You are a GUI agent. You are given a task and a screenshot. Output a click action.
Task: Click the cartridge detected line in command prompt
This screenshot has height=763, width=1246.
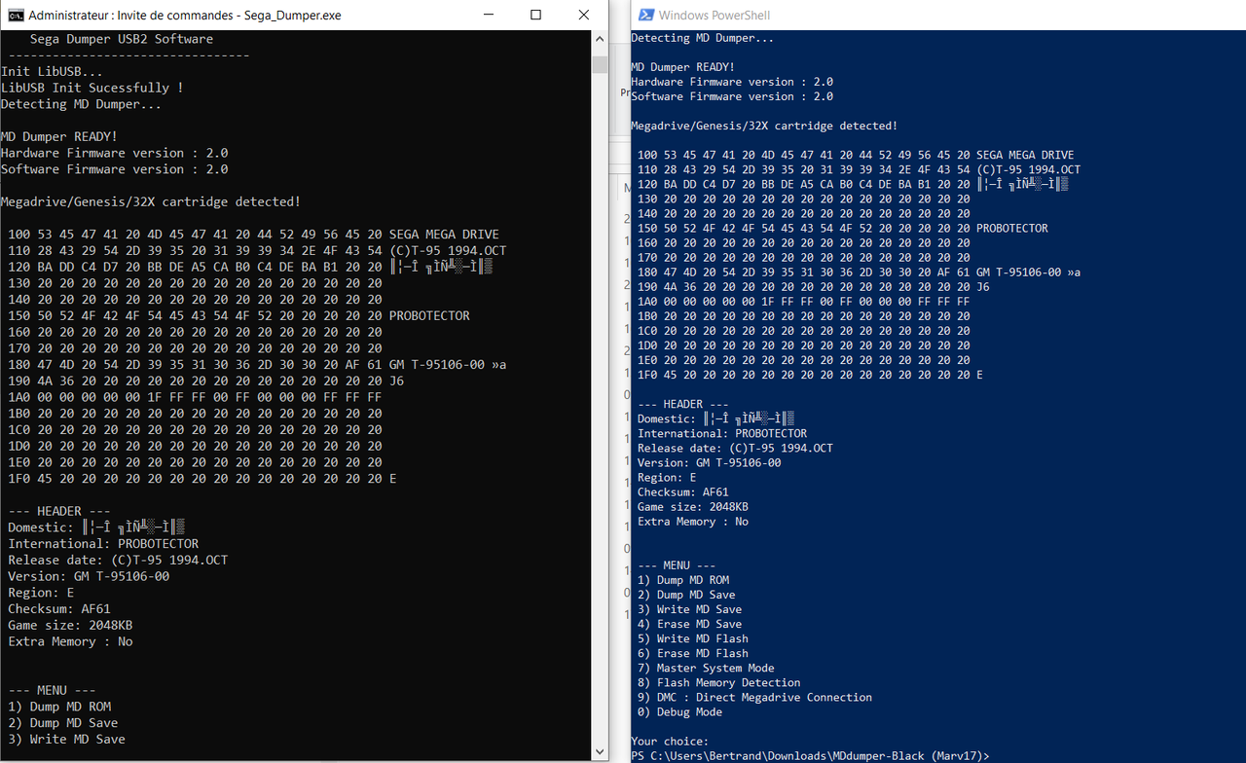(x=151, y=201)
